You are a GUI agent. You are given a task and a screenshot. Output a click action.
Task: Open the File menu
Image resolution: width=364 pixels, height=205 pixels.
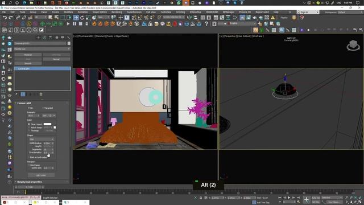click(x=4, y=12)
